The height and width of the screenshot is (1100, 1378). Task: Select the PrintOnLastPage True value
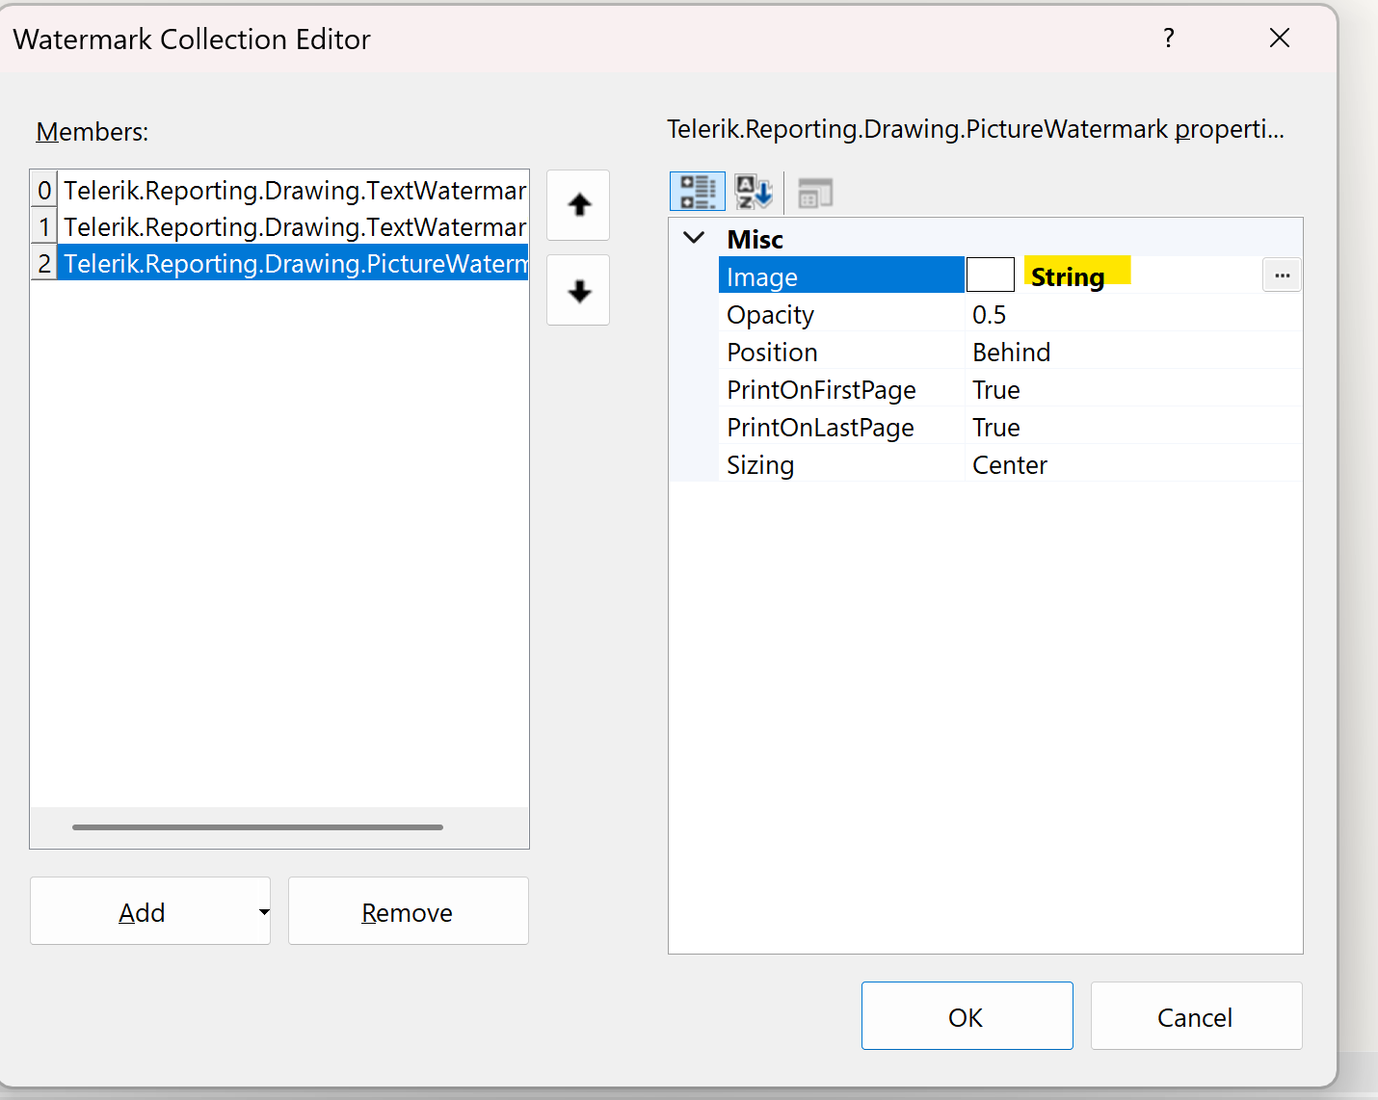tap(995, 428)
